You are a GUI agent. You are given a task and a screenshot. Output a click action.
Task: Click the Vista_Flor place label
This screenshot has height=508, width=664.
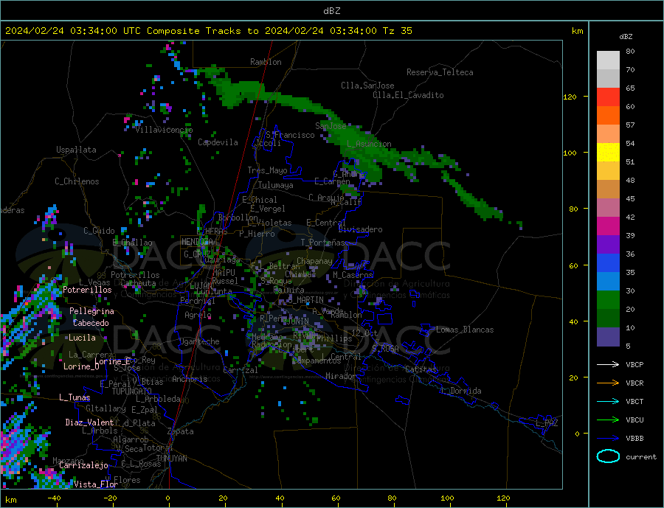96,484
